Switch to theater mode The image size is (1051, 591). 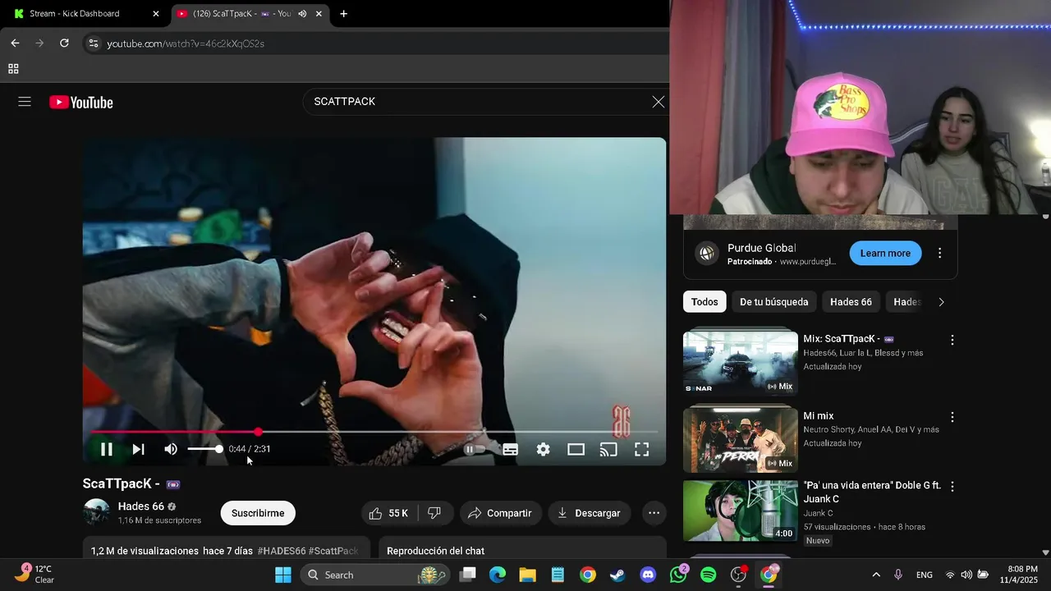(576, 449)
